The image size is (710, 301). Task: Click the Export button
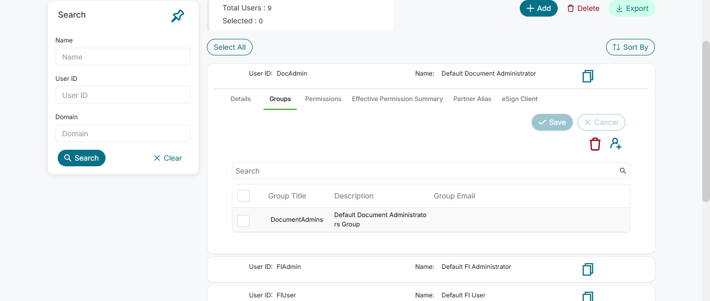[632, 8]
